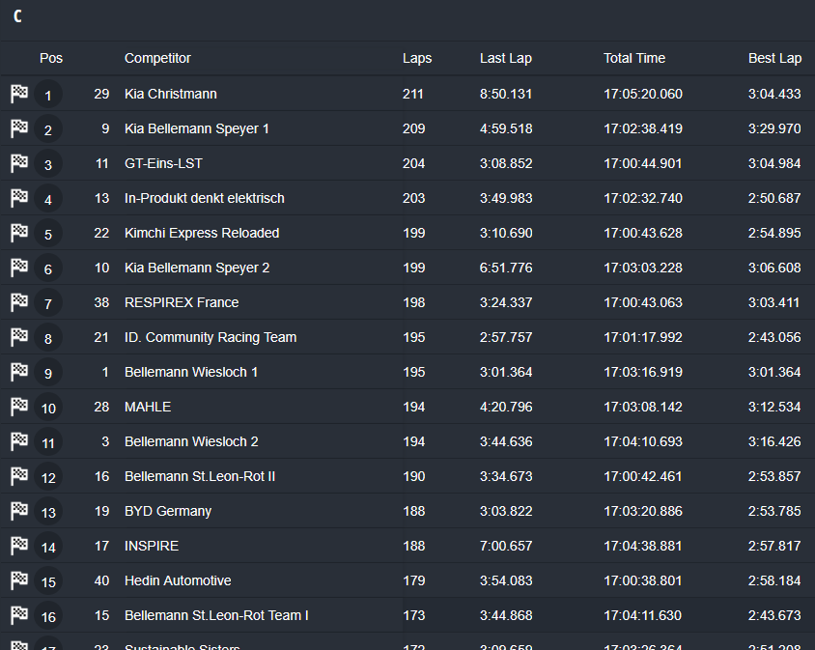Click the flag icon for INSPIRE team

point(19,546)
